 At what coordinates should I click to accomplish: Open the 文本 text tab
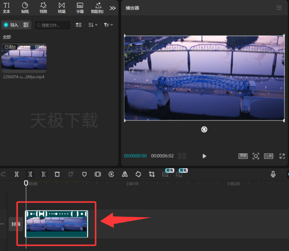click(6, 8)
